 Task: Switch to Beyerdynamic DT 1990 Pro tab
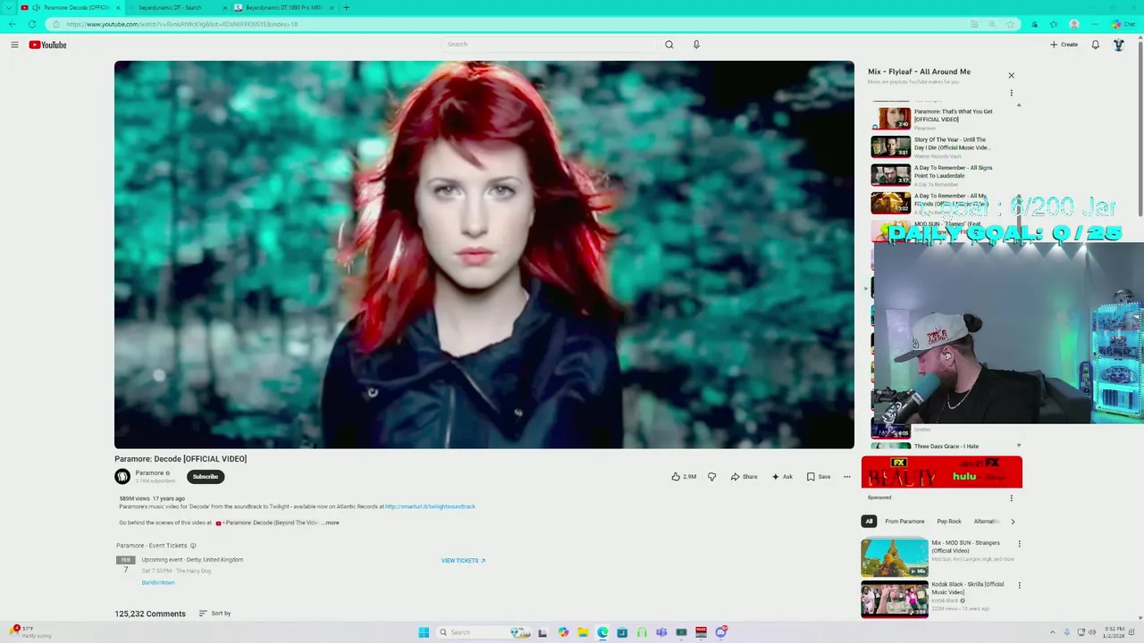pos(284,7)
